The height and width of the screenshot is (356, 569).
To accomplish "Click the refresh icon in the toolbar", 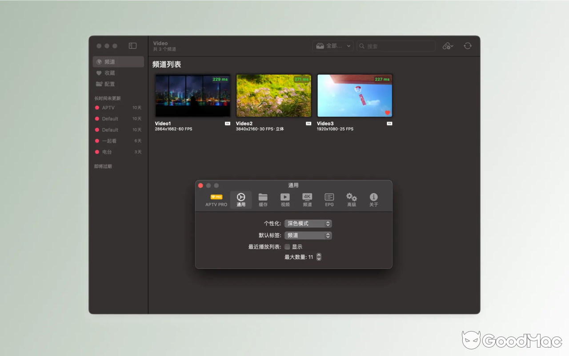I will click(467, 46).
